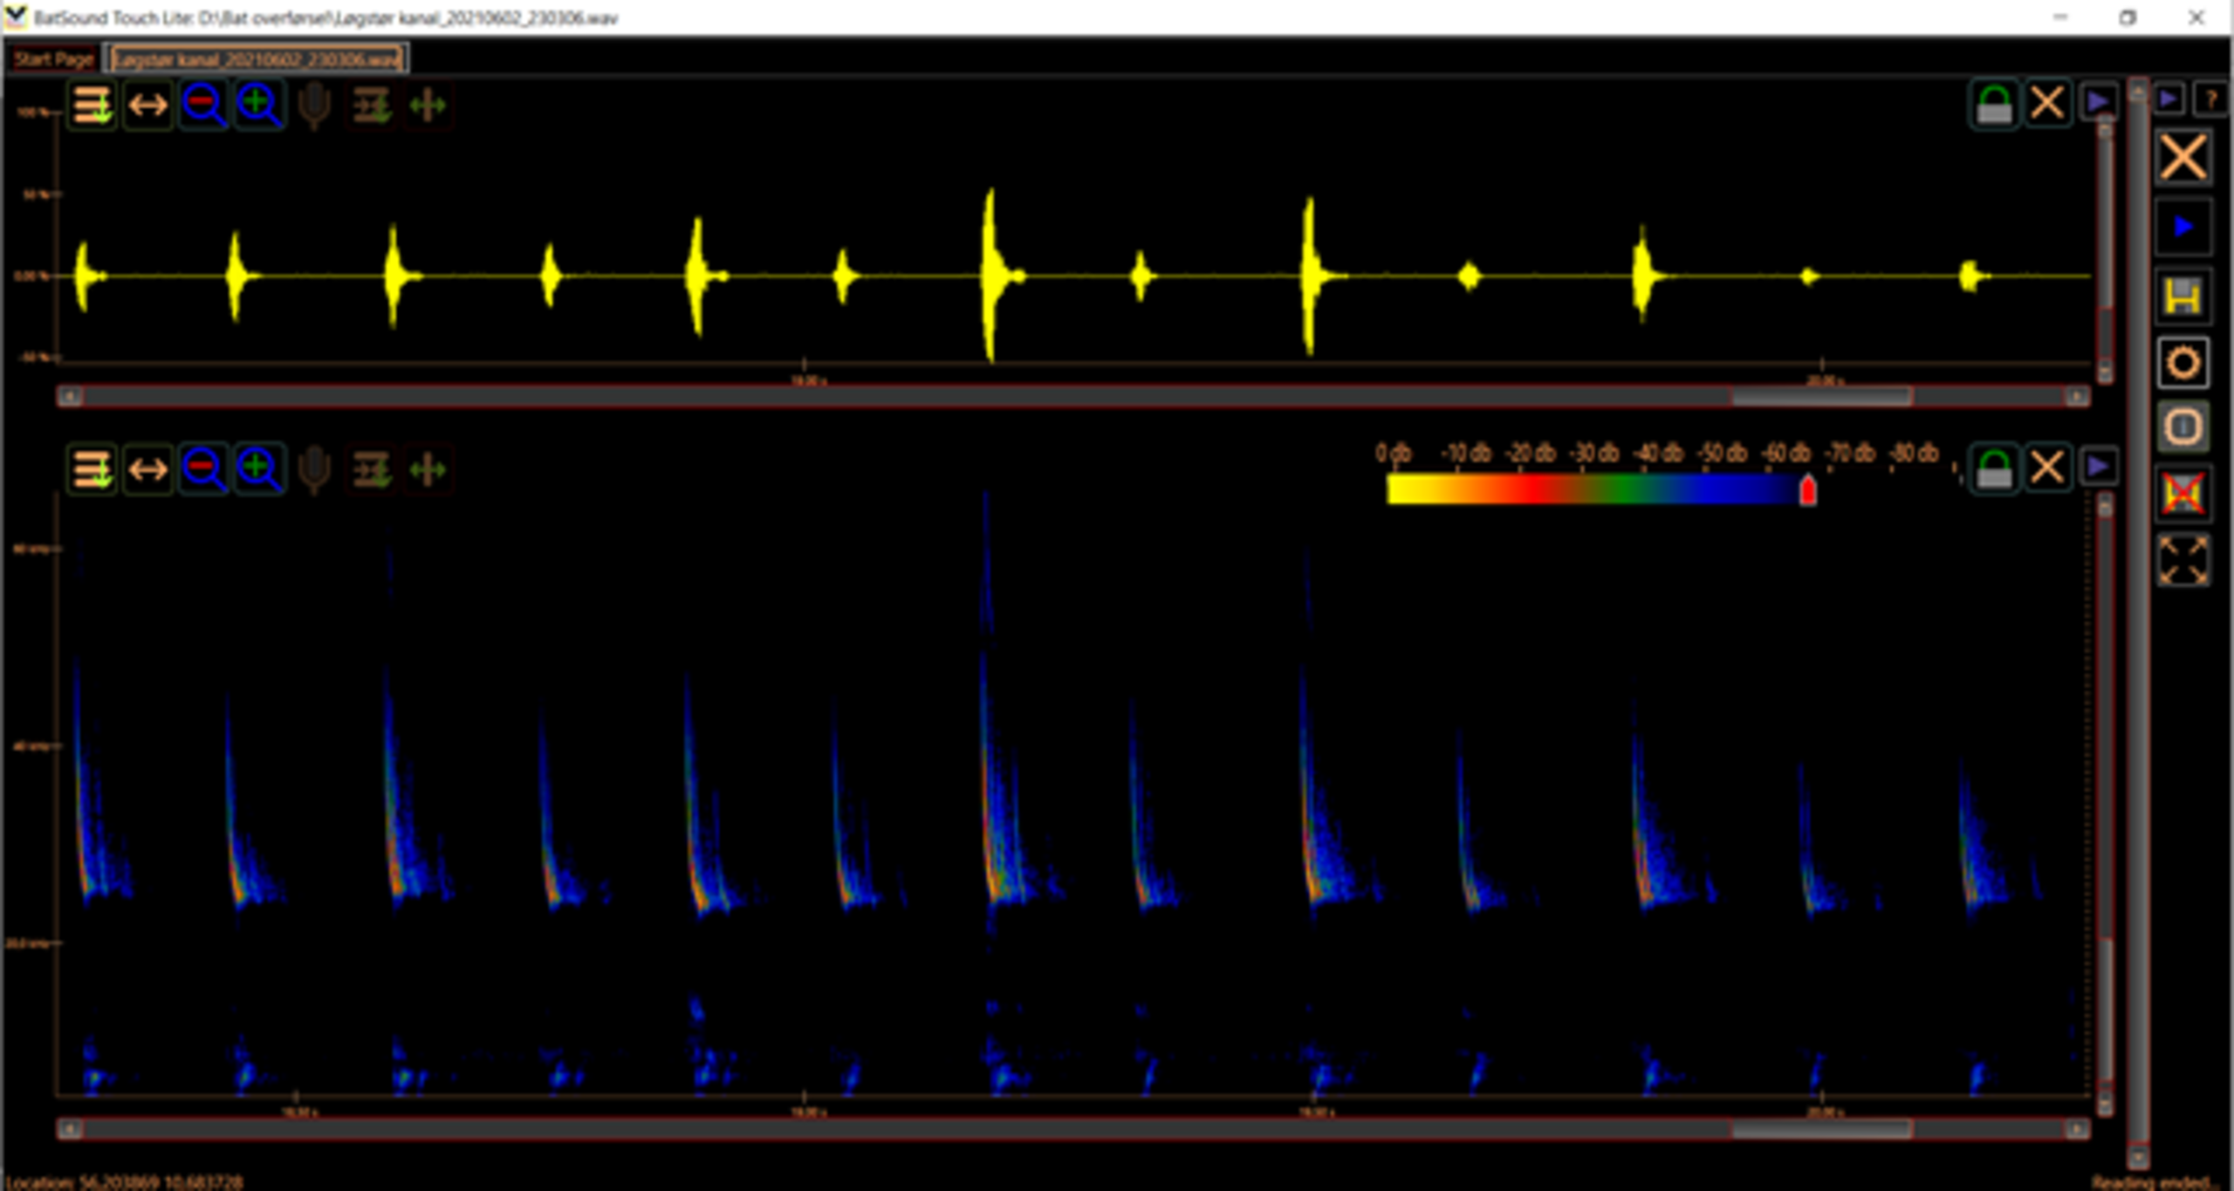Click the record circle icon in the right sidebar
Screen dimensions: 2234x1191
coord(2183,362)
